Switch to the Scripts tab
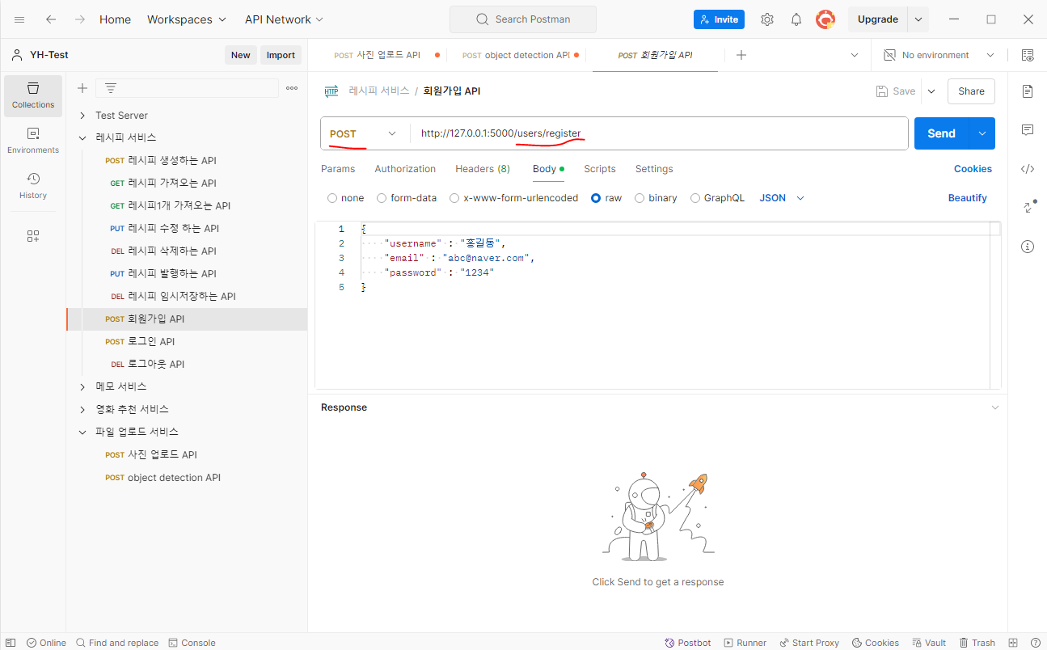 (x=600, y=169)
